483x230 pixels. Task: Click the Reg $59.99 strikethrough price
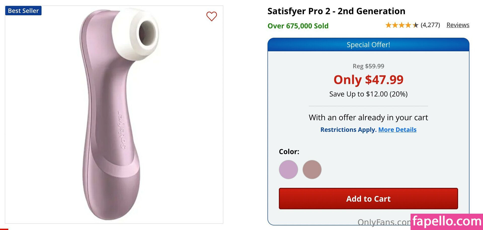(x=368, y=66)
